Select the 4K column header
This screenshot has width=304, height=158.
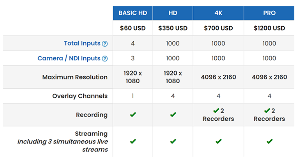tap(218, 13)
